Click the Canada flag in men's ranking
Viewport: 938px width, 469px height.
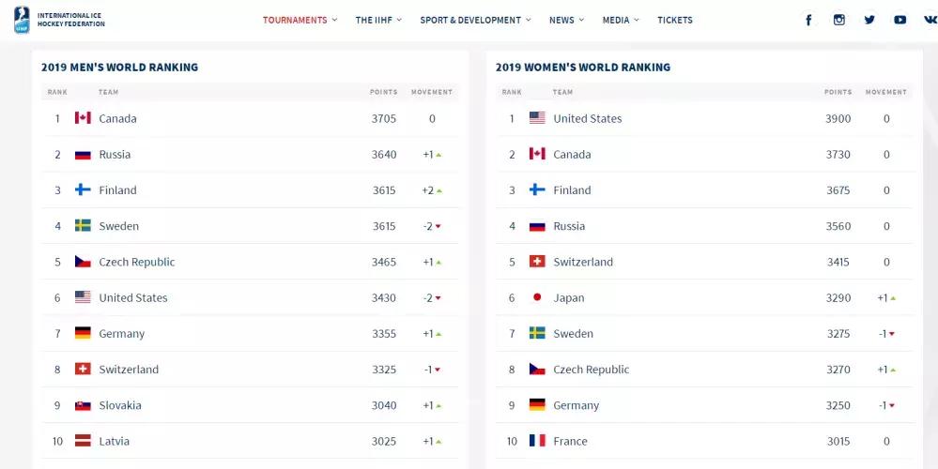point(83,118)
